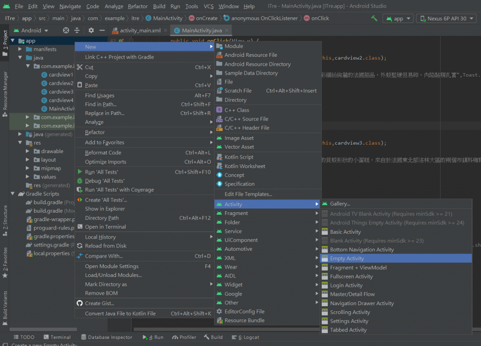
Task: Open the Logcat tool window
Action: (x=245, y=337)
